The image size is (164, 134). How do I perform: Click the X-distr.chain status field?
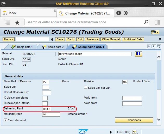(45, 98)
